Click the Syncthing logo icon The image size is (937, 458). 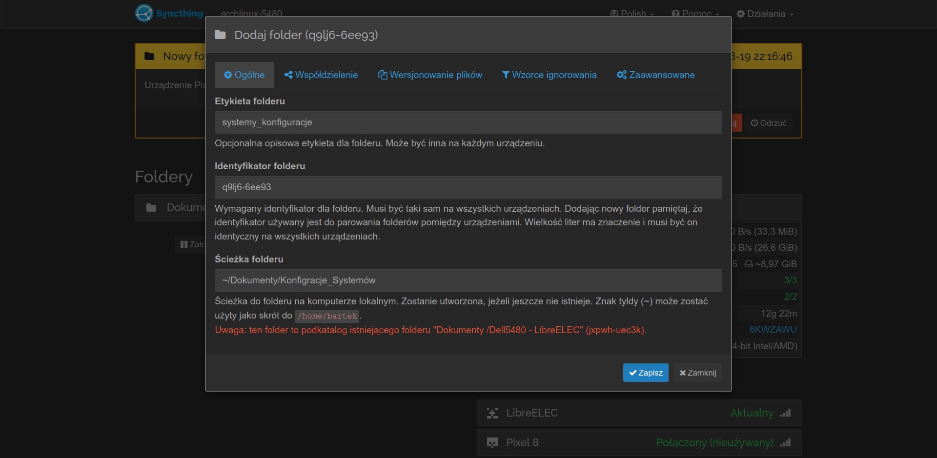pyautogui.click(x=144, y=13)
